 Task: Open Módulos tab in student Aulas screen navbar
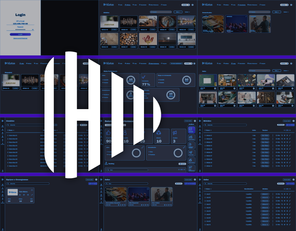pos(226,63)
